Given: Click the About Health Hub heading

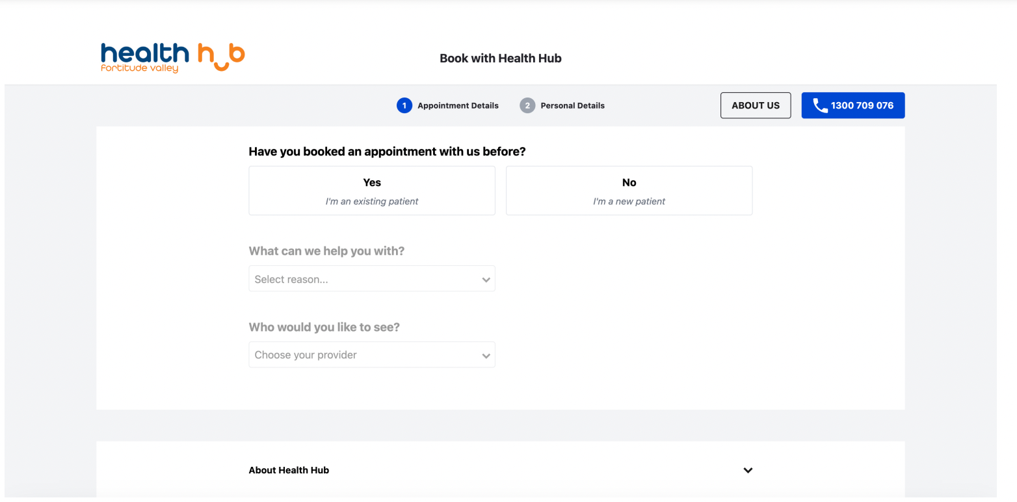Looking at the screenshot, I should [x=289, y=470].
